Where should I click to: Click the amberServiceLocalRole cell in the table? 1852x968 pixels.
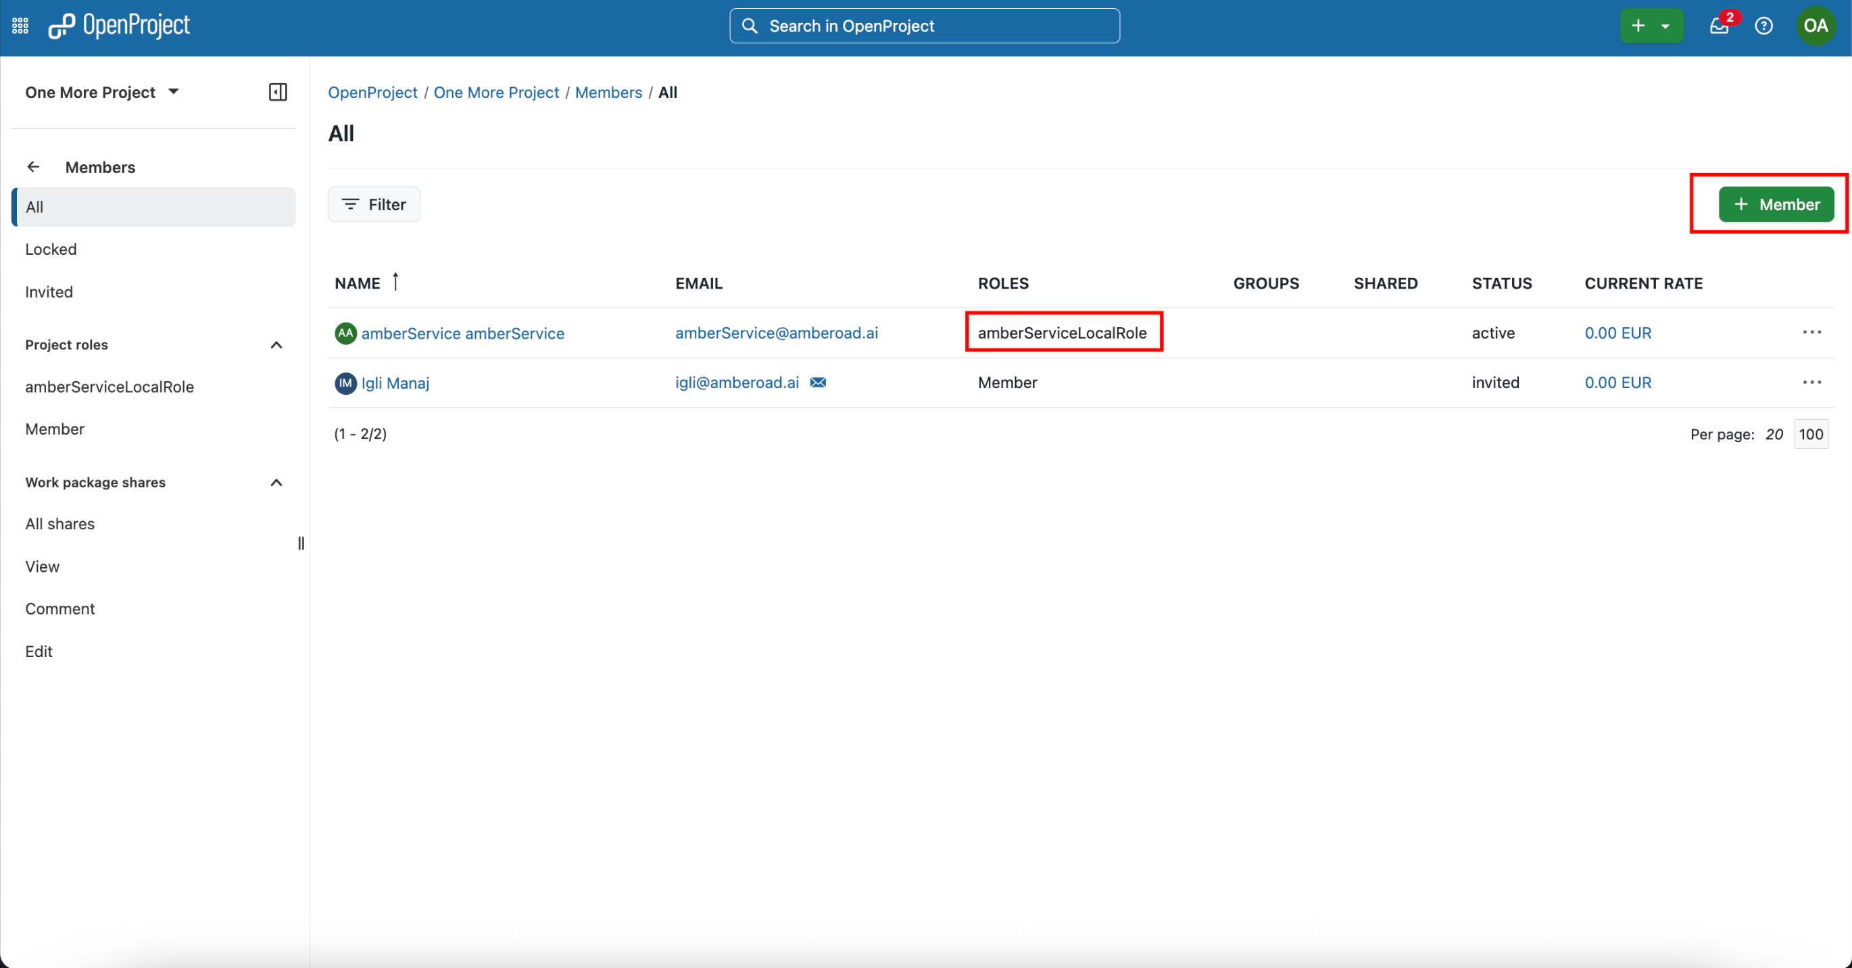point(1062,333)
